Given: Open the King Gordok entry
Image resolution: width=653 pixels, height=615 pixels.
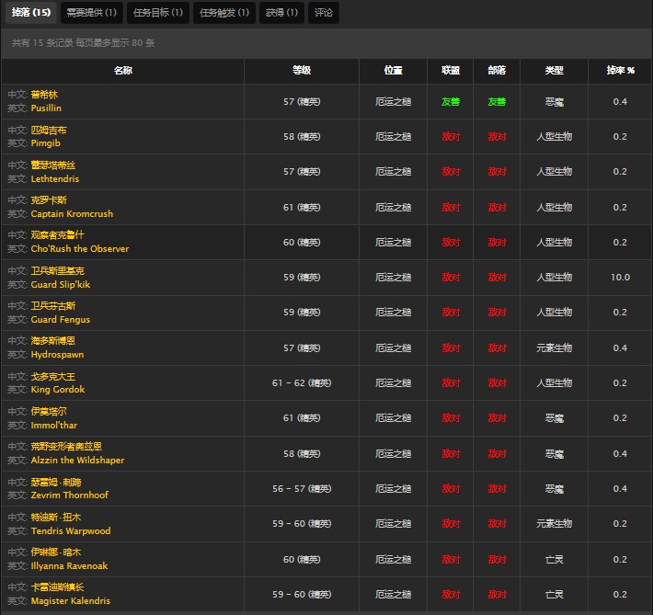Looking at the screenshot, I should click(58, 390).
